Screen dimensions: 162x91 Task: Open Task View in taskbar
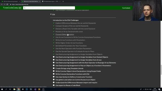(x=10, y=89)
